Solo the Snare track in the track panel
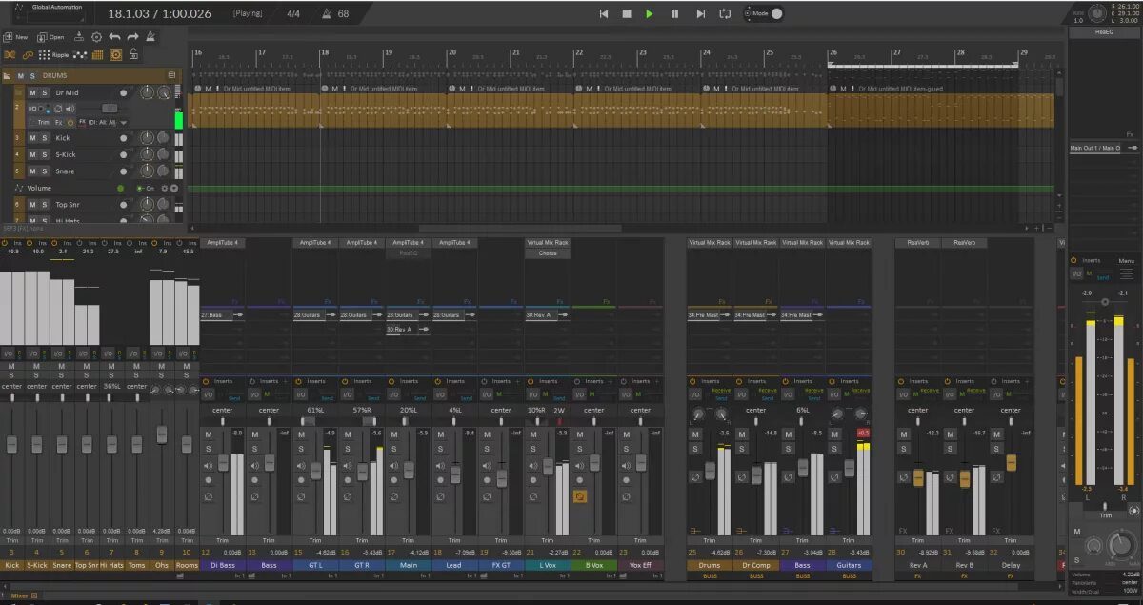 45,171
